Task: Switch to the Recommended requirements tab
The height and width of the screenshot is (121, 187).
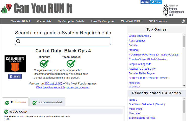Action: point(47,102)
